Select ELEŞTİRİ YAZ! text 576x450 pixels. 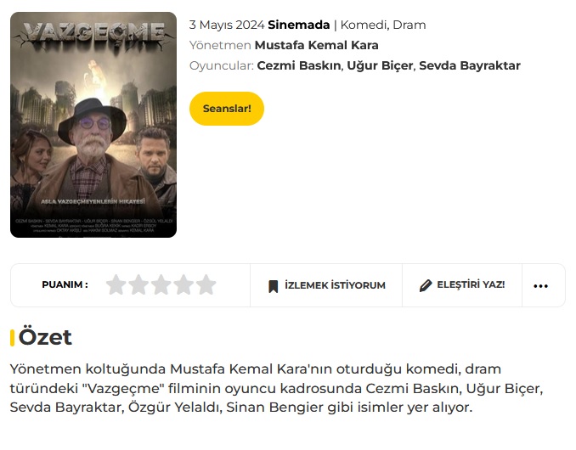coord(471,284)
